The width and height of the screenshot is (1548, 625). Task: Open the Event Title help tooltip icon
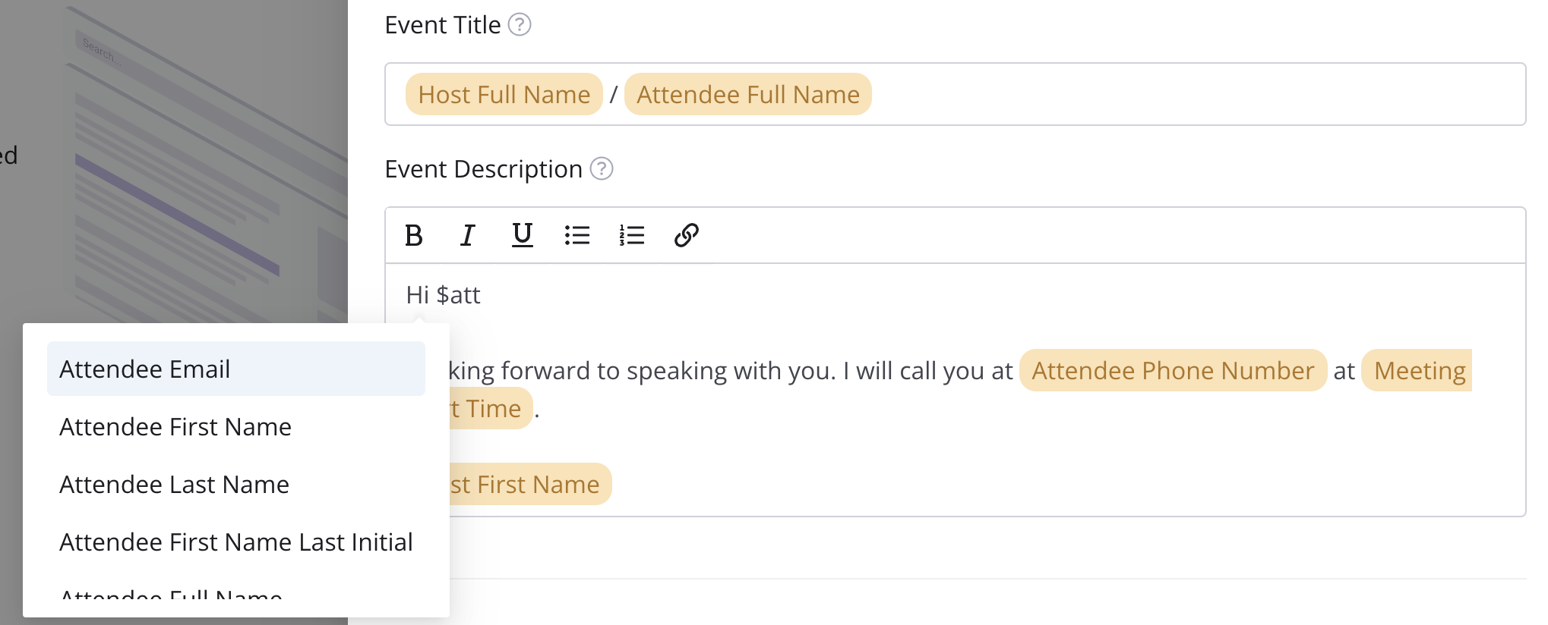point(520,25)
